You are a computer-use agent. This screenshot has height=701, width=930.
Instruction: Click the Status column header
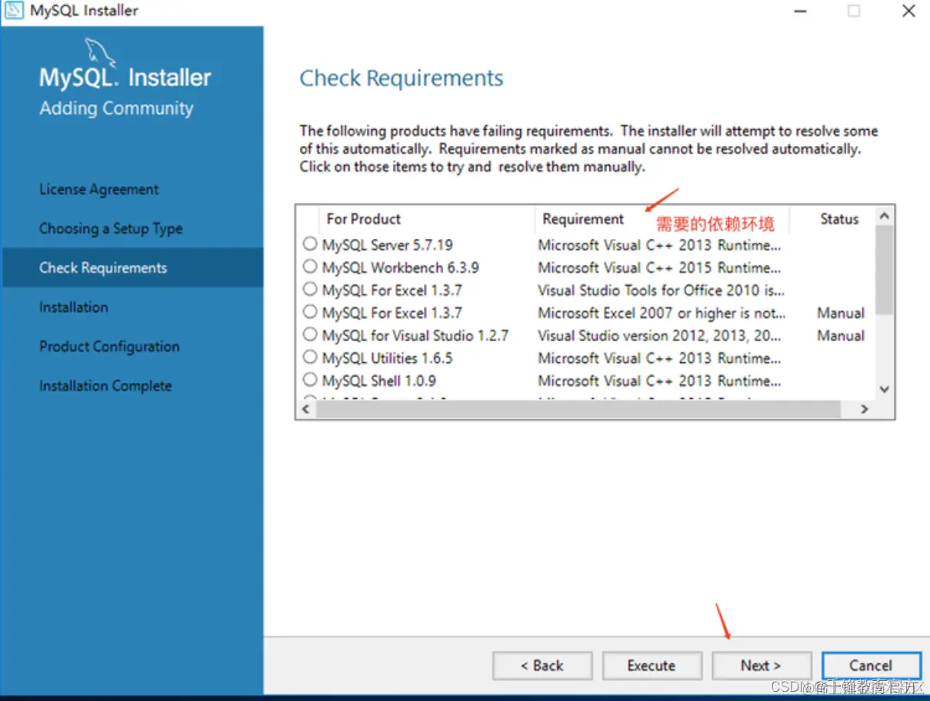tap(839, 219)
